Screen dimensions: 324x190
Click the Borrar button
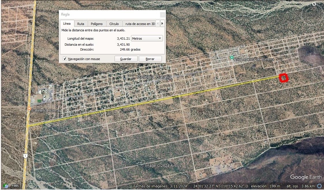pos(150,59)
